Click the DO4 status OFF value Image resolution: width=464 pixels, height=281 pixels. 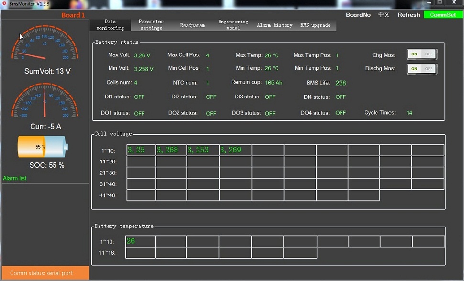[x=341, y=113]
